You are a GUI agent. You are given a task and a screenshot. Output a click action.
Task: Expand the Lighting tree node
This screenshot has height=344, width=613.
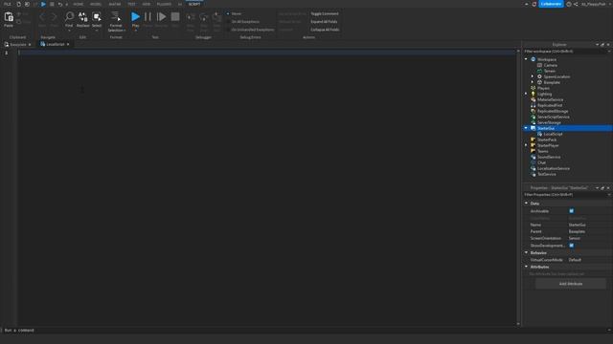526,94
